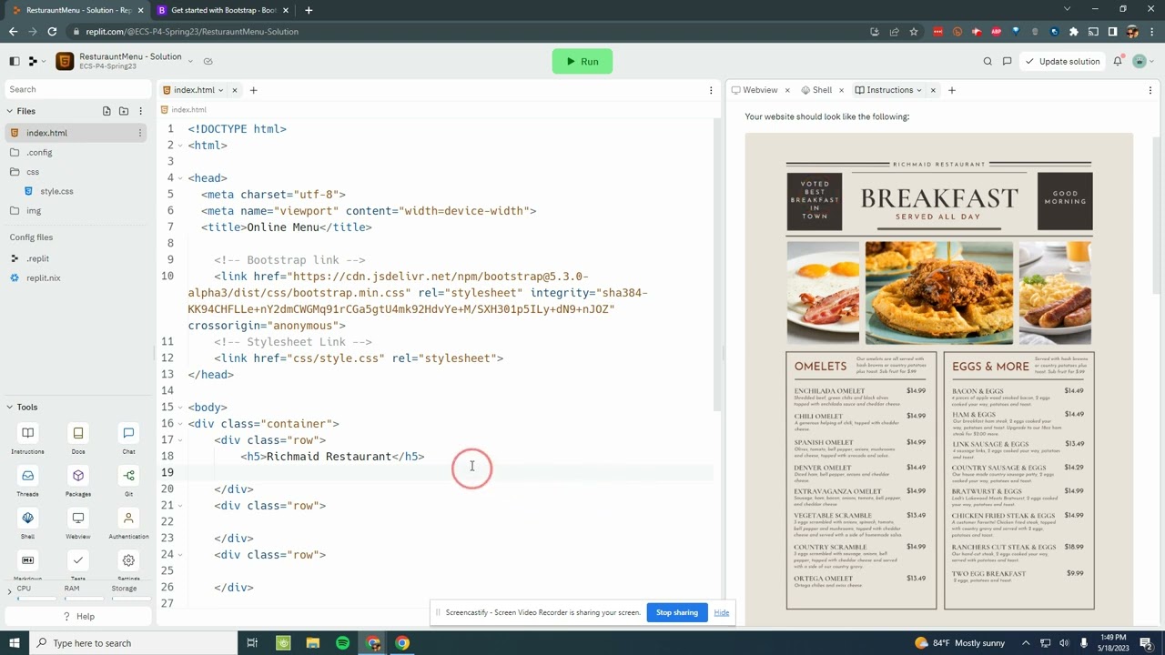
Task: Create a new folder in Files
Action: tap(124, 111)
